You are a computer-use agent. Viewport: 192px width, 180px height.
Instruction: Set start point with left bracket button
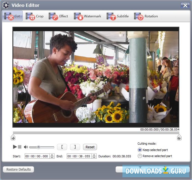pos(62,147)
